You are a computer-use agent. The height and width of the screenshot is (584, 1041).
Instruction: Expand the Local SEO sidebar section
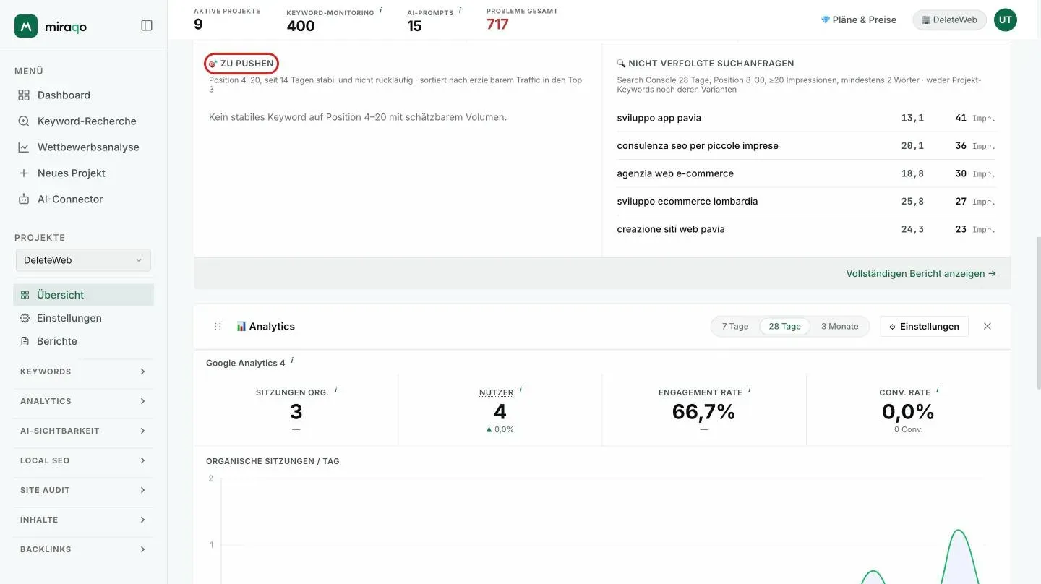(83, 460)
